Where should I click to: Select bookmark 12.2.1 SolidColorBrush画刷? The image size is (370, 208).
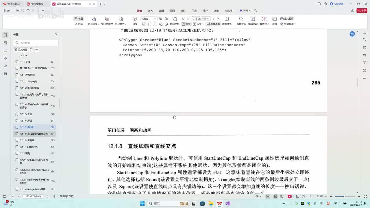34,161
